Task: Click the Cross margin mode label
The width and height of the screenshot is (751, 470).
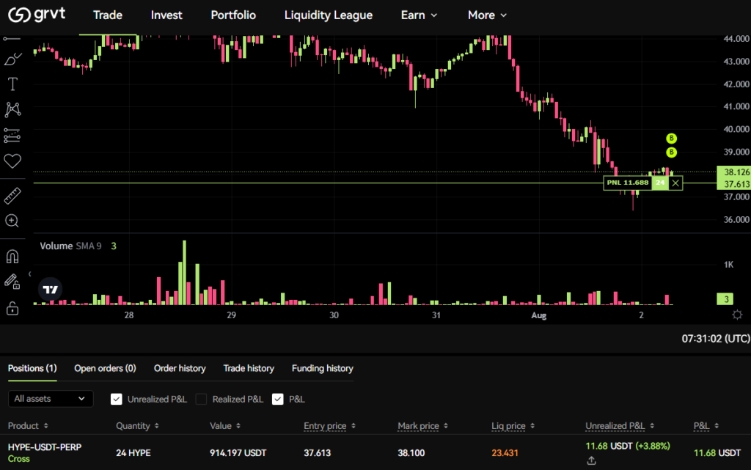Action: coord(18,458)
